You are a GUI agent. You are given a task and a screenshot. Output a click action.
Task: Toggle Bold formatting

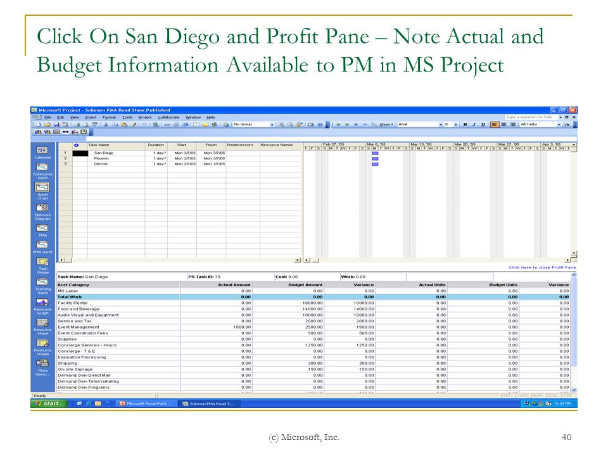tap(465, 125)
